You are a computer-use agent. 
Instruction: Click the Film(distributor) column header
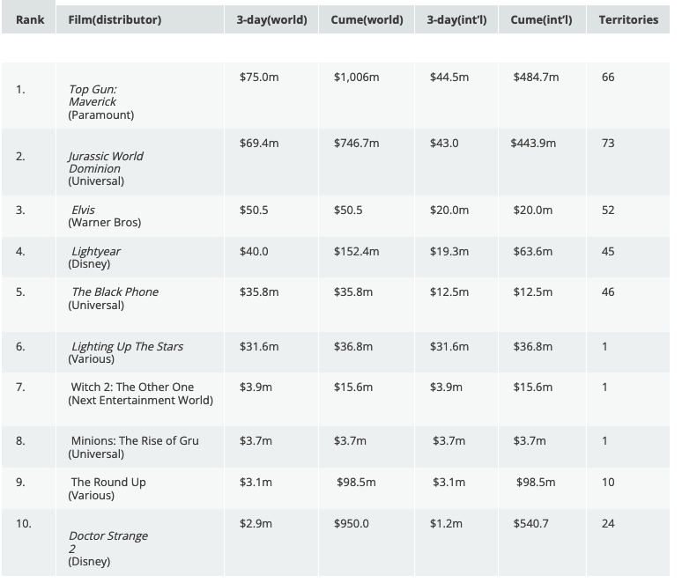115,19
